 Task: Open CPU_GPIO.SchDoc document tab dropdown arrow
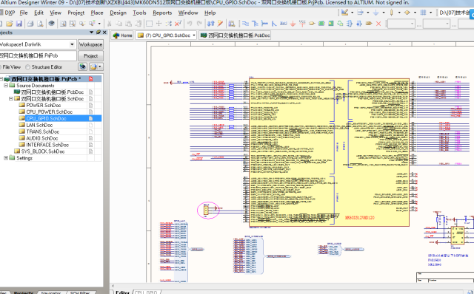tap(194, 35)
